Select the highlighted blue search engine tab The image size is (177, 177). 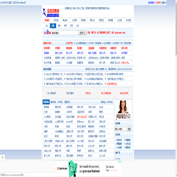[x=53, y=26]
